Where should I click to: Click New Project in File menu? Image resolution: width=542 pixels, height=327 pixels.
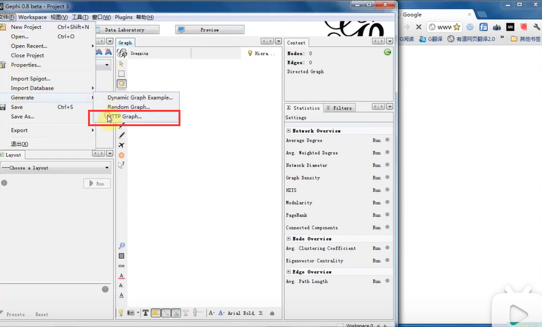[47, 27]
